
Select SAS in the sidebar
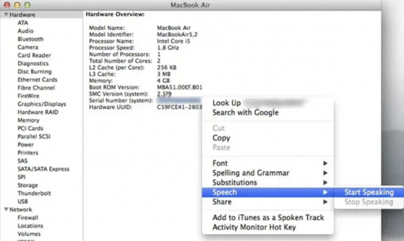(x=22, y=161)
